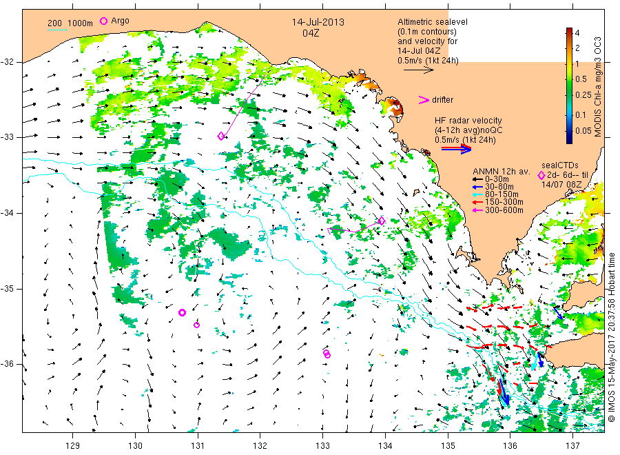Click the '80-150m' depth label

pos(502,194)
